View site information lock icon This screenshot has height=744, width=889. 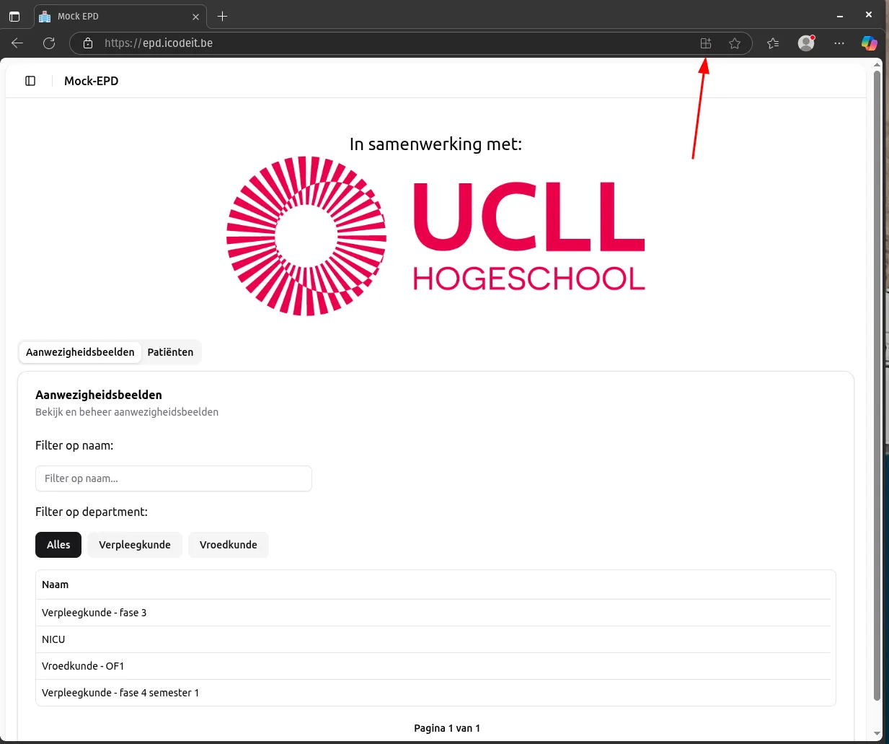88,43
